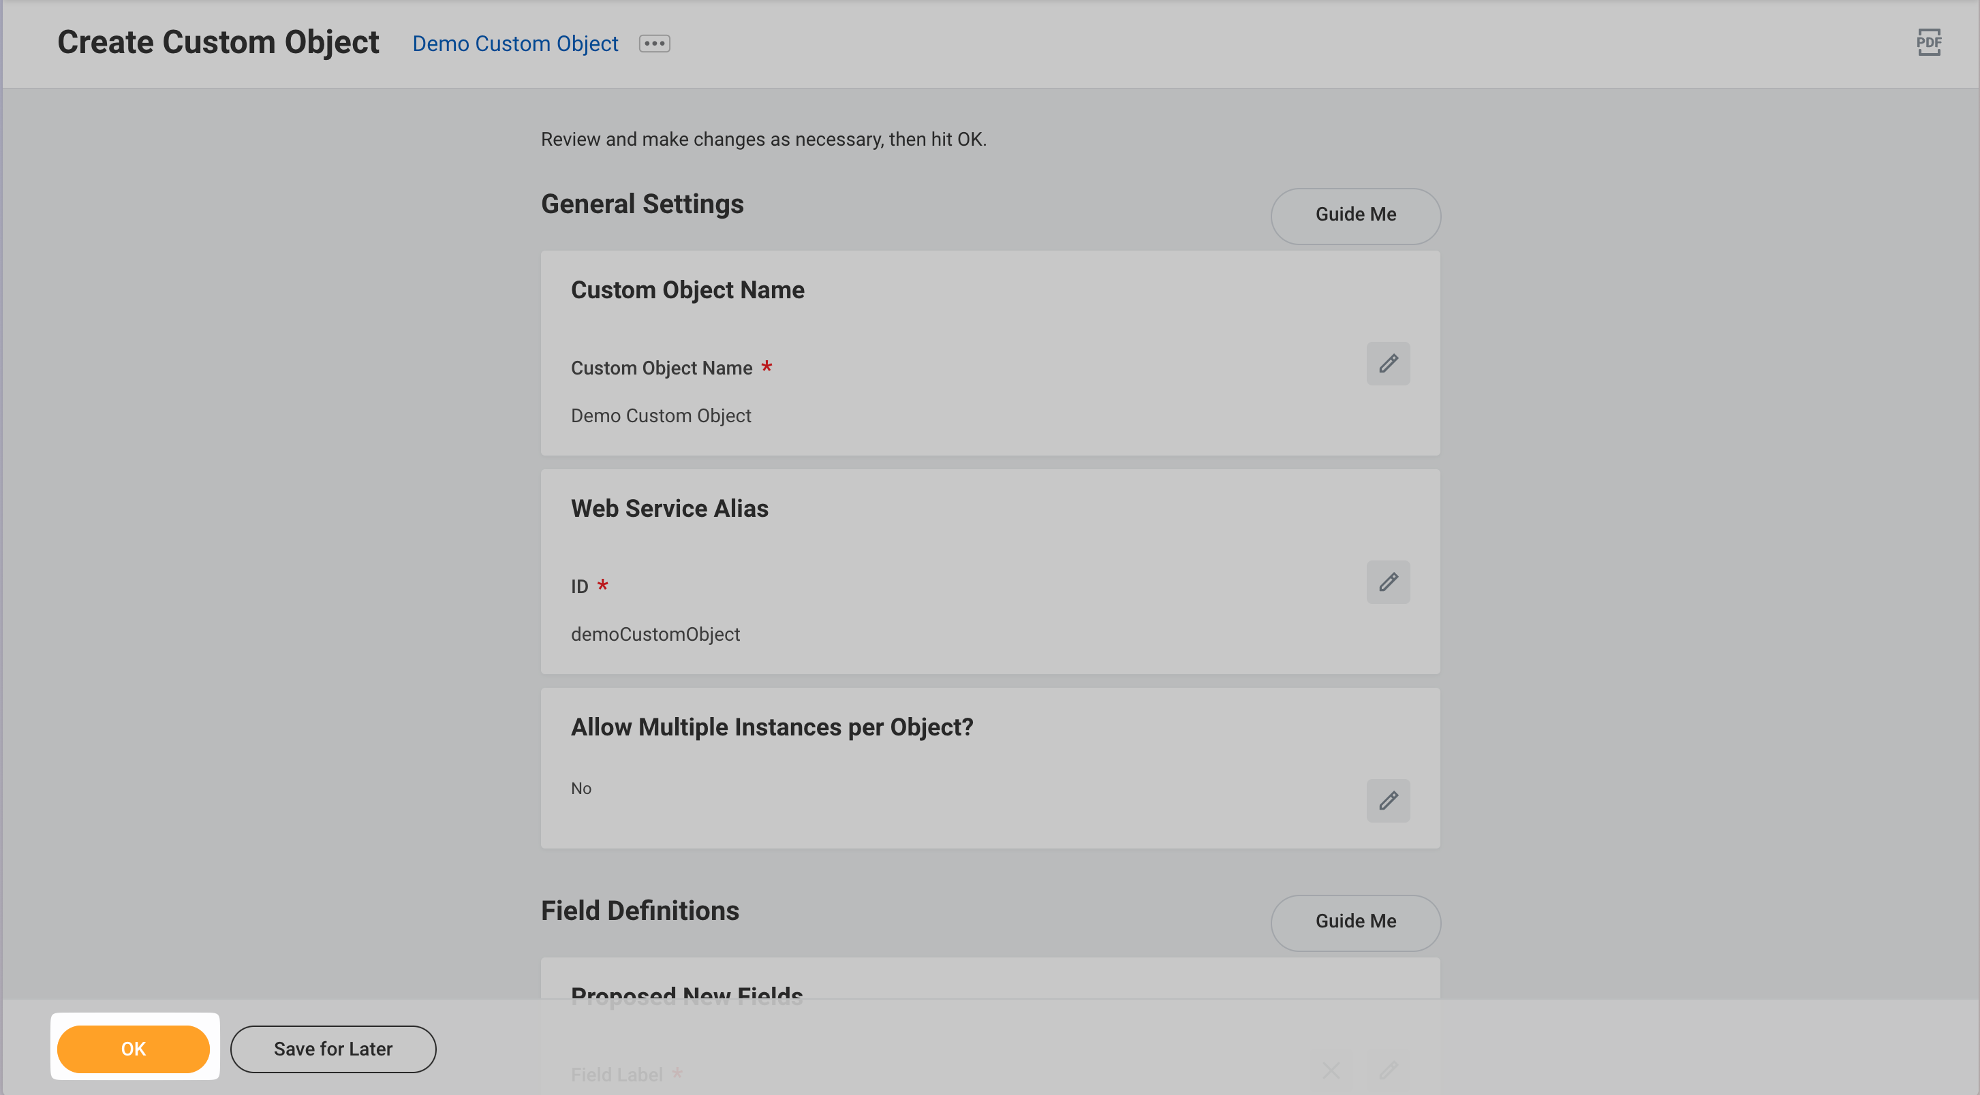Click the 'Review and make changes' instruction text

point(763,139)
